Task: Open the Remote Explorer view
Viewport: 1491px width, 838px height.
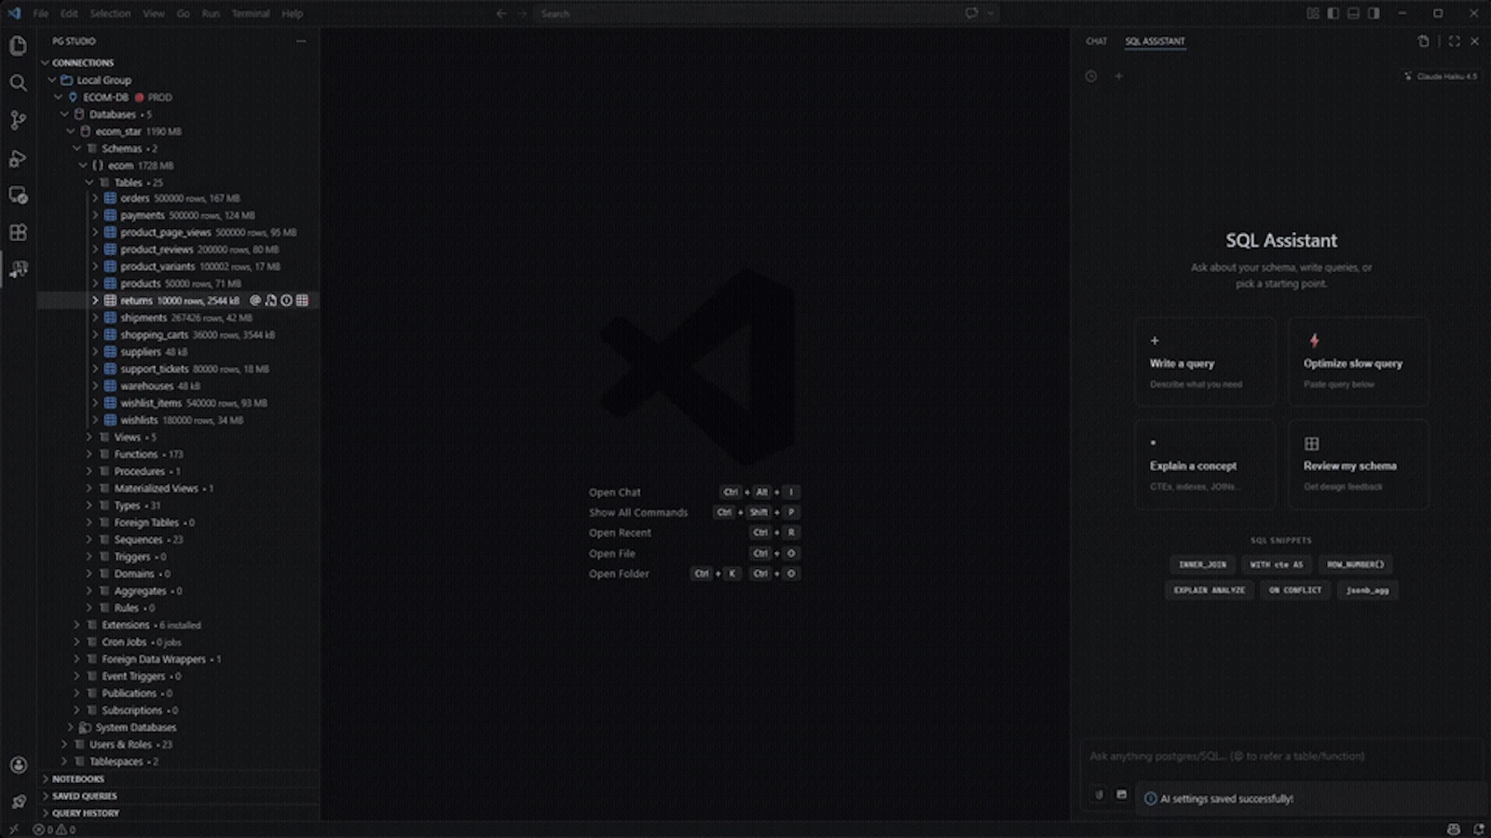Action: (18, 196)
